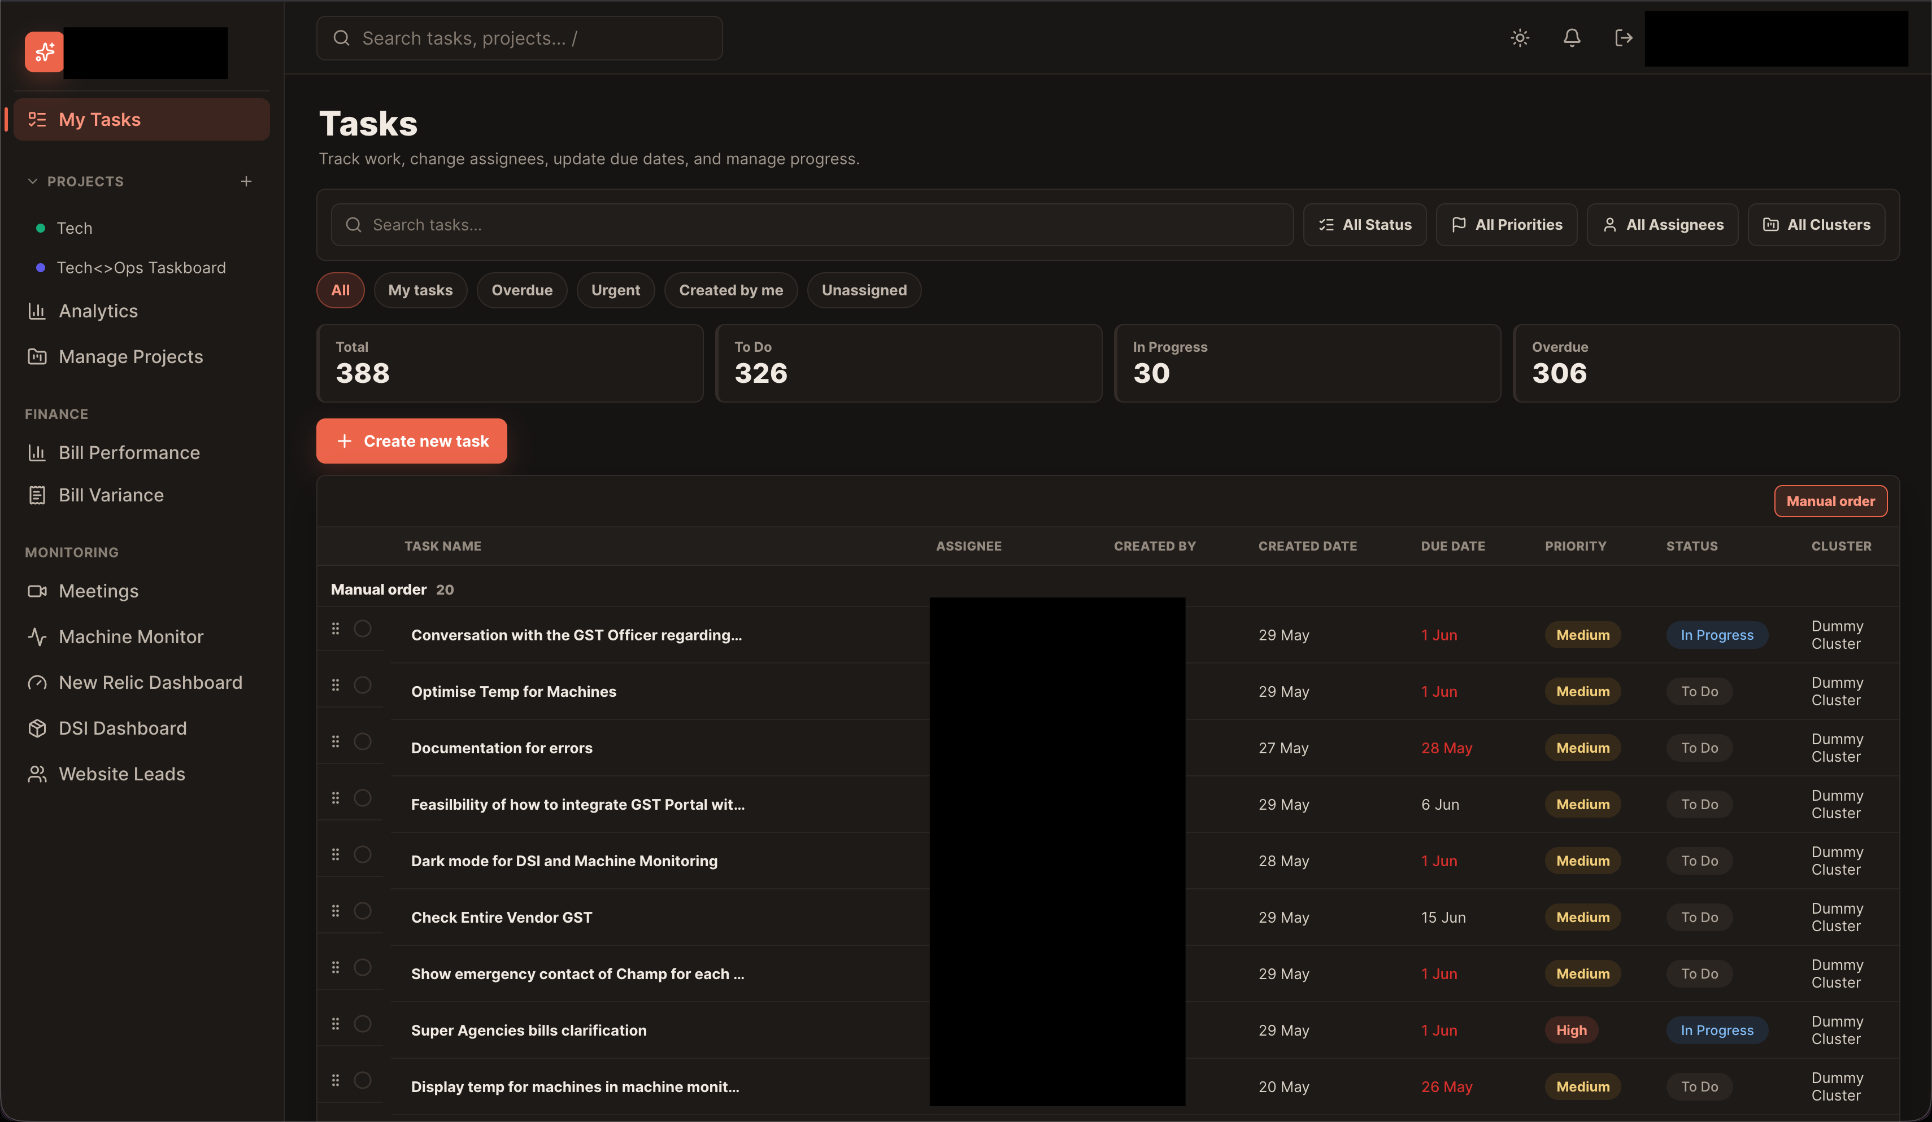Grab drag handle for Documentation for errors
Image resolution: width=1932 pixels, height=1122 pixels.
pyautogui.click(x=335, y=741)
